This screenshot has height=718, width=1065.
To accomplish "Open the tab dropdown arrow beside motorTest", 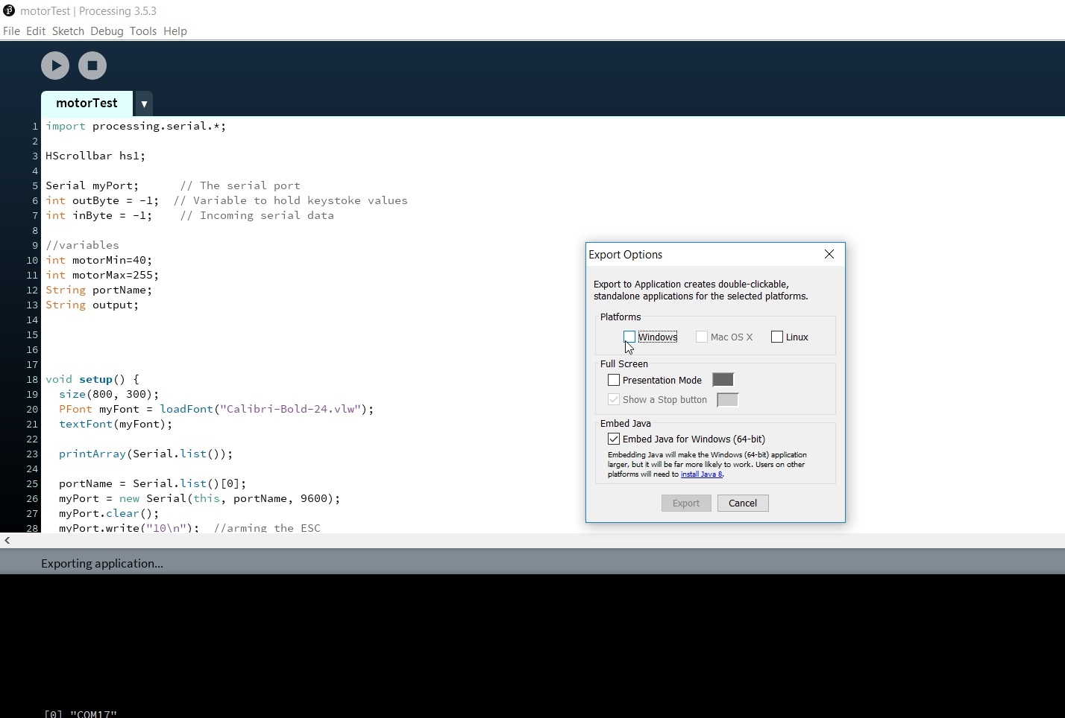I will [144, 104].
